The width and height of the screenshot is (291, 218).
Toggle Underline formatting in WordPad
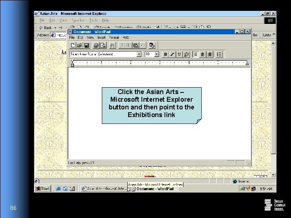click(x=179, y=55)
